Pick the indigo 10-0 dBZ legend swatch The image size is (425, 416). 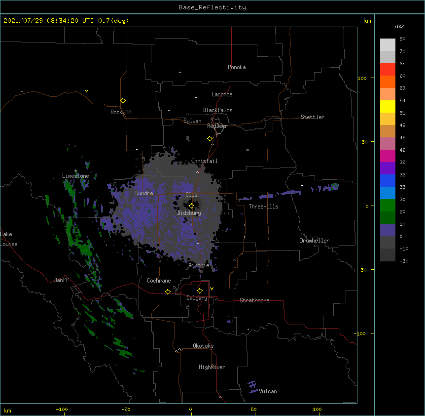point(388,230)
